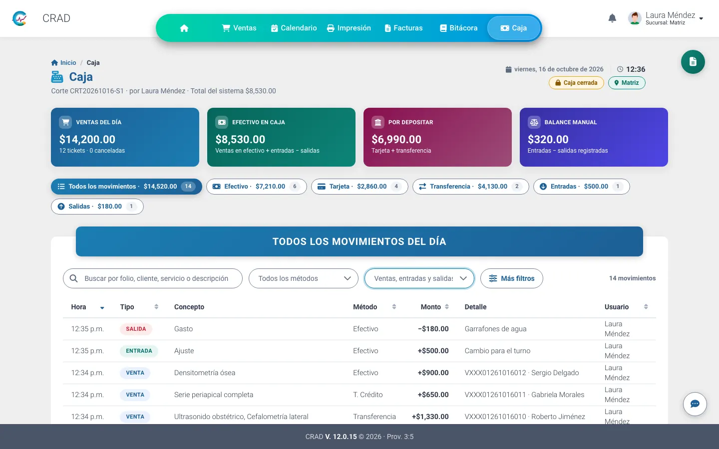This screenshot has height=449, width=719.
Task: Click the +$1,330.00 amount
Action: click(x=430, y=417)
